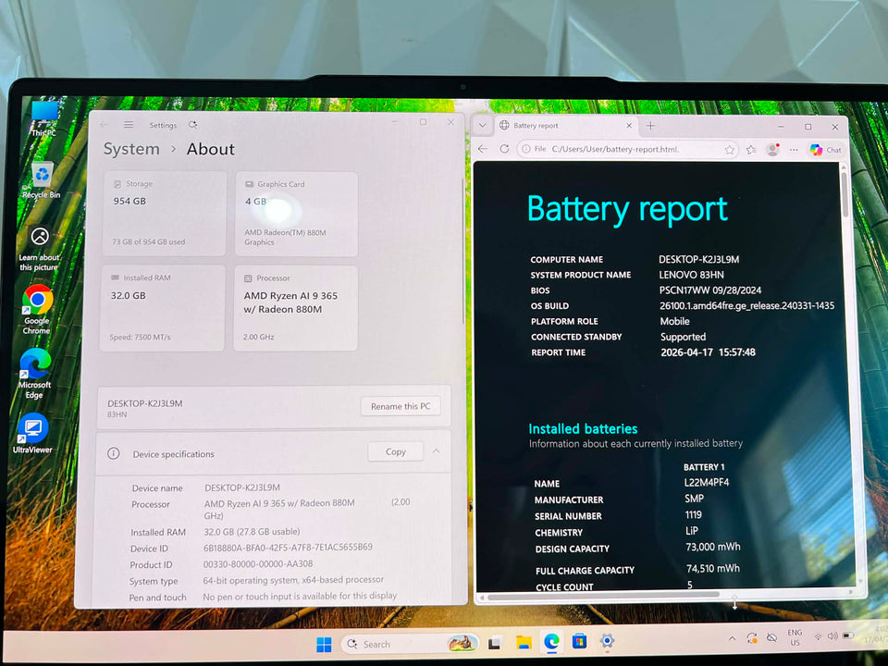Viewport: 888px width, 666px height.
Task: Click the Installed batteries heading
Action: point(583,428)
